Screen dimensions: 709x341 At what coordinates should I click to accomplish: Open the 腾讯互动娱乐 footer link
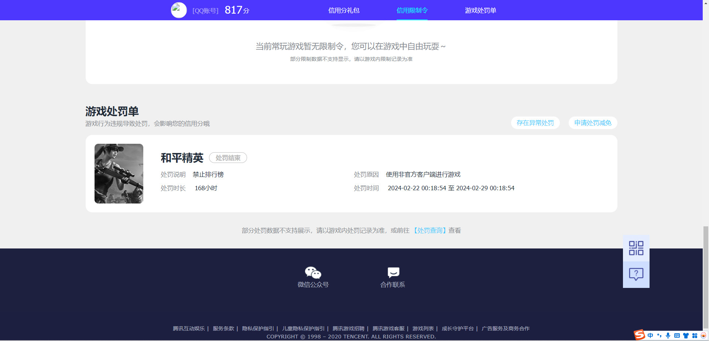tap(189, 328)
